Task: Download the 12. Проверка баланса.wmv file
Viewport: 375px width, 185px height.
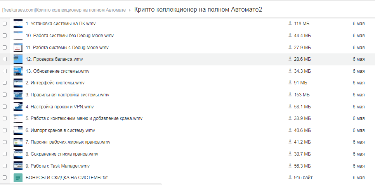Action: click(290, 59)
